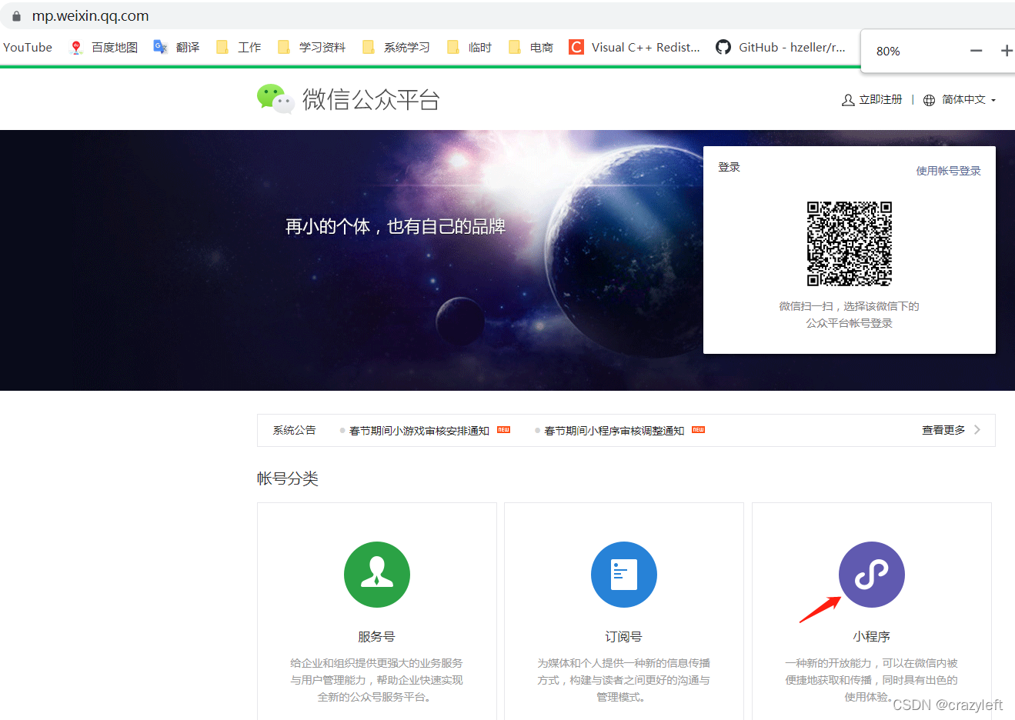1015x720 pixels.
Task: Click the NEW badge after 小游戏审核安排通知
Action: pyautogui.click(x=504, y=430)
